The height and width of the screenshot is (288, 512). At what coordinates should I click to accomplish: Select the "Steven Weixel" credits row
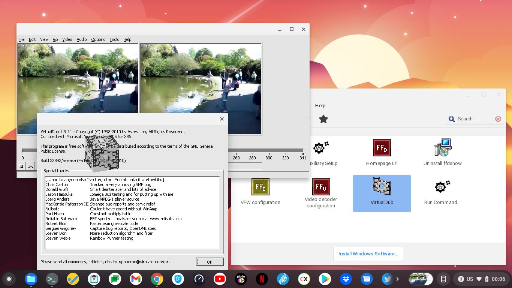coord(132,238)
